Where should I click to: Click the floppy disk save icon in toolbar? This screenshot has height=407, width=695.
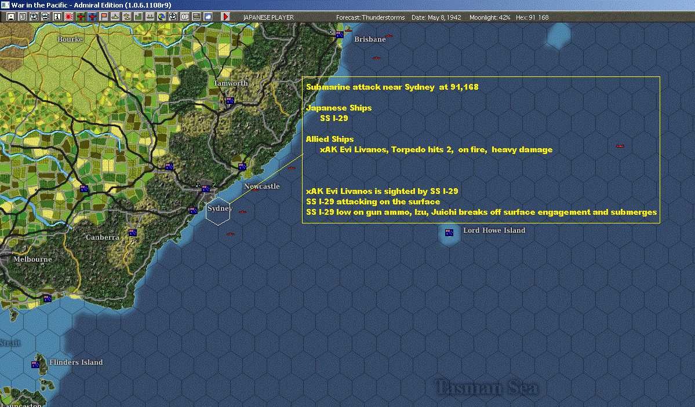(11, 17)
